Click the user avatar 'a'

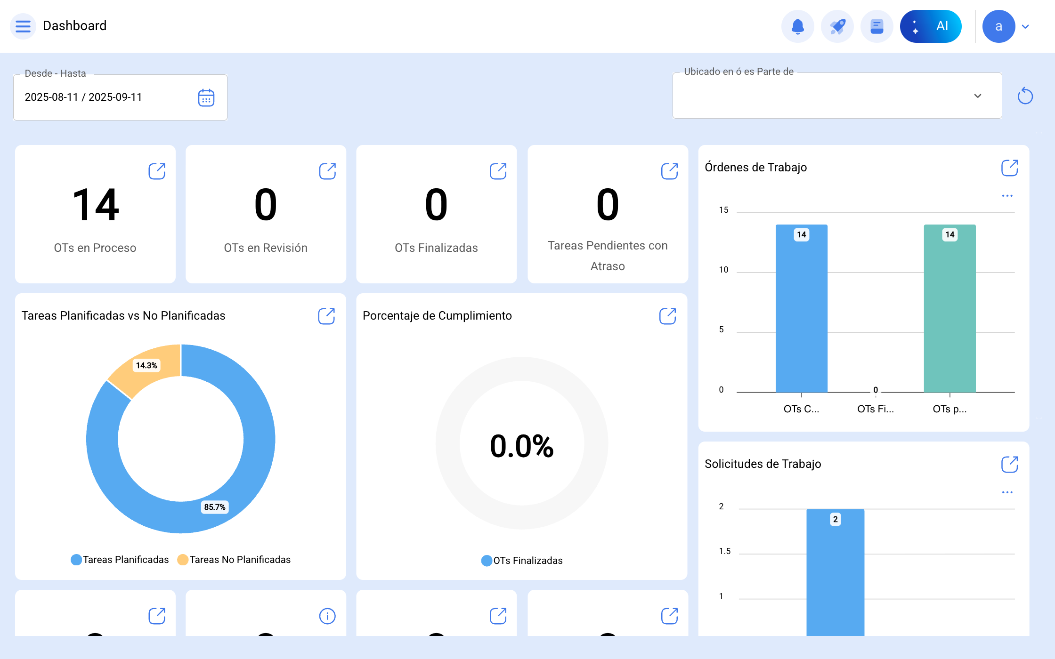(998, 26)
